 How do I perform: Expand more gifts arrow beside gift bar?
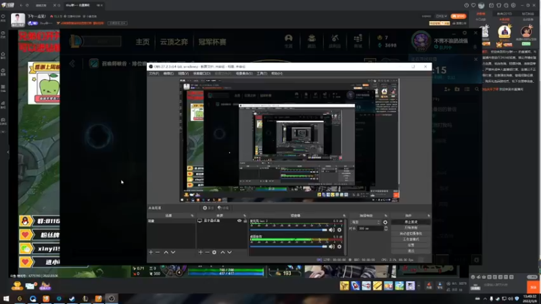[419, 286]
